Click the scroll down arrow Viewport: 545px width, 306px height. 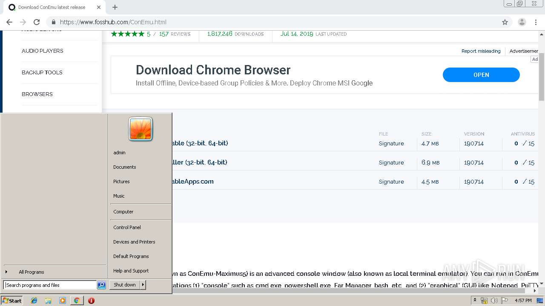point(542,283)
